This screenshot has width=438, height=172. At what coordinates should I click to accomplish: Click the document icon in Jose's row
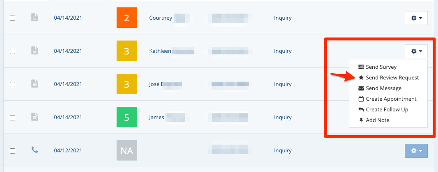pyautogui.click(x=35, y=84)
